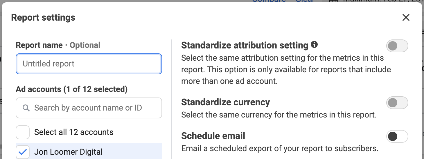This screenshot has width=424, height=159.
Task: Enable the Standardize currency switch
Action: (x=397, y=103)
